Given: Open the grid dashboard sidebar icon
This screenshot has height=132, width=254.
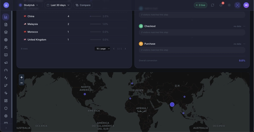Looking at the screenshot, I should pos(6,101).
